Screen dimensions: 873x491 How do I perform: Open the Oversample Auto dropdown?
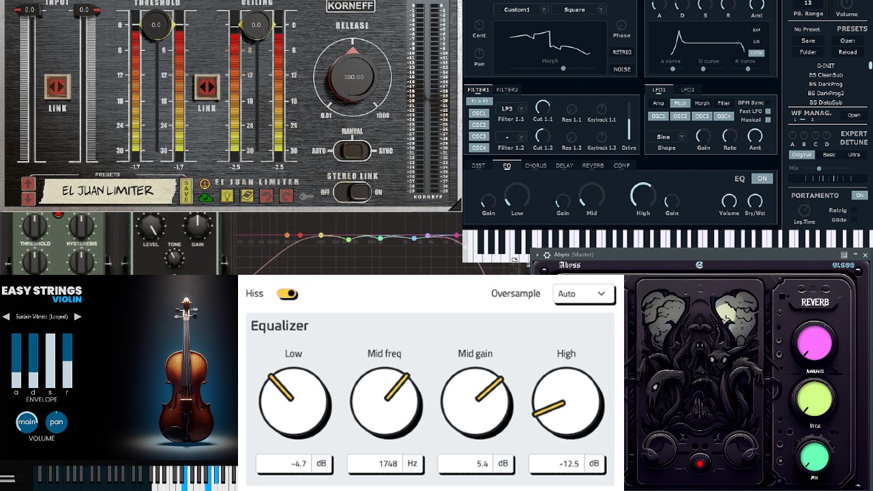click(x=583, y=294)
